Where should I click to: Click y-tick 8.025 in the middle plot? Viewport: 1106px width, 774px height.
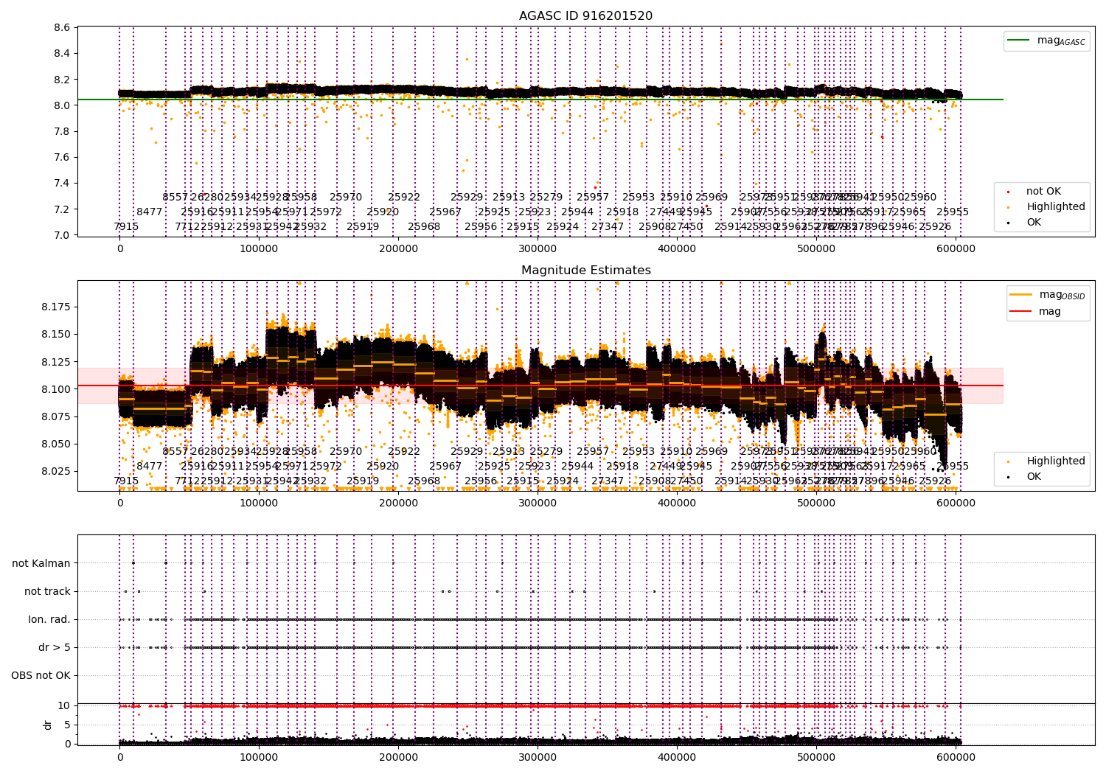[x=56, y=471]
